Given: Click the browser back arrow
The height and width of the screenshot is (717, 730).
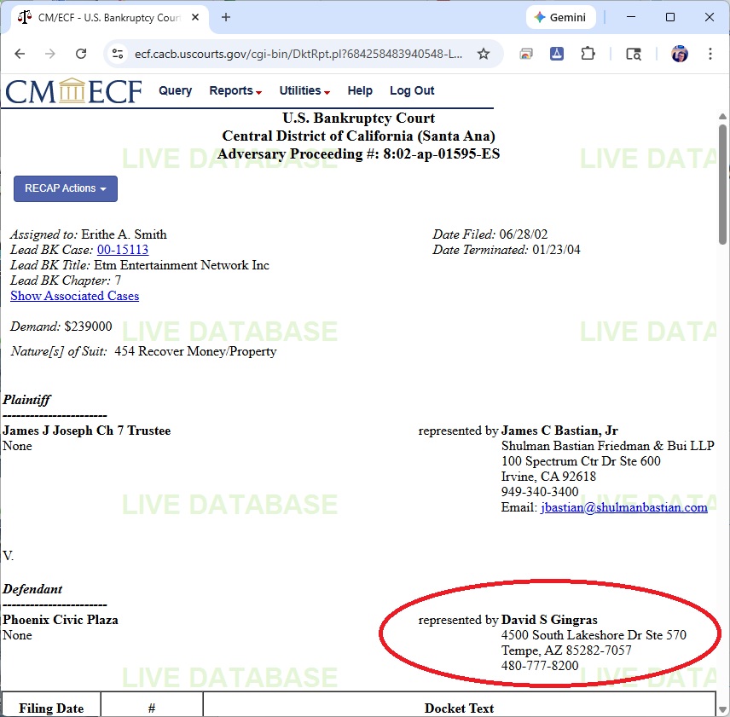Looking at the screenshot, I should [x=20, y=54].
